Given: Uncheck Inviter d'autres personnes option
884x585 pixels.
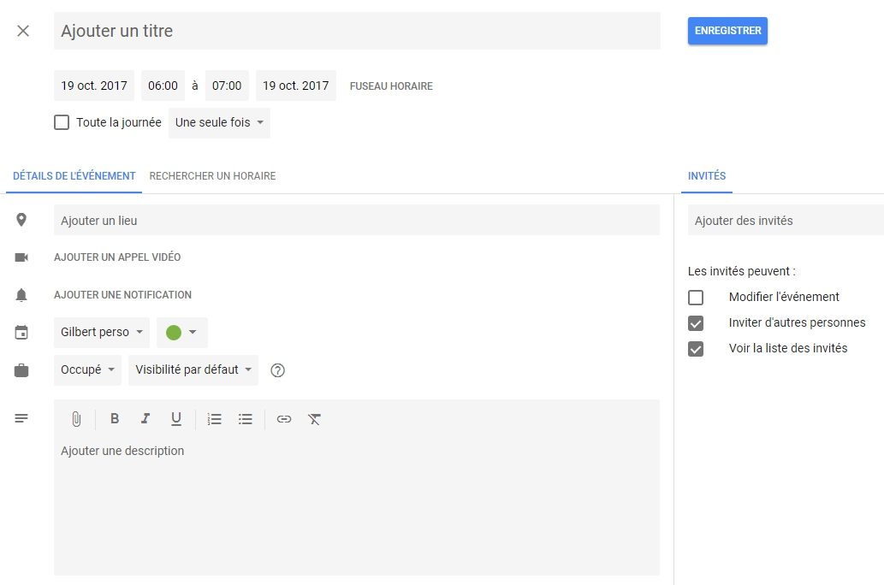Looking at the screenshot, I should (696, 323).
